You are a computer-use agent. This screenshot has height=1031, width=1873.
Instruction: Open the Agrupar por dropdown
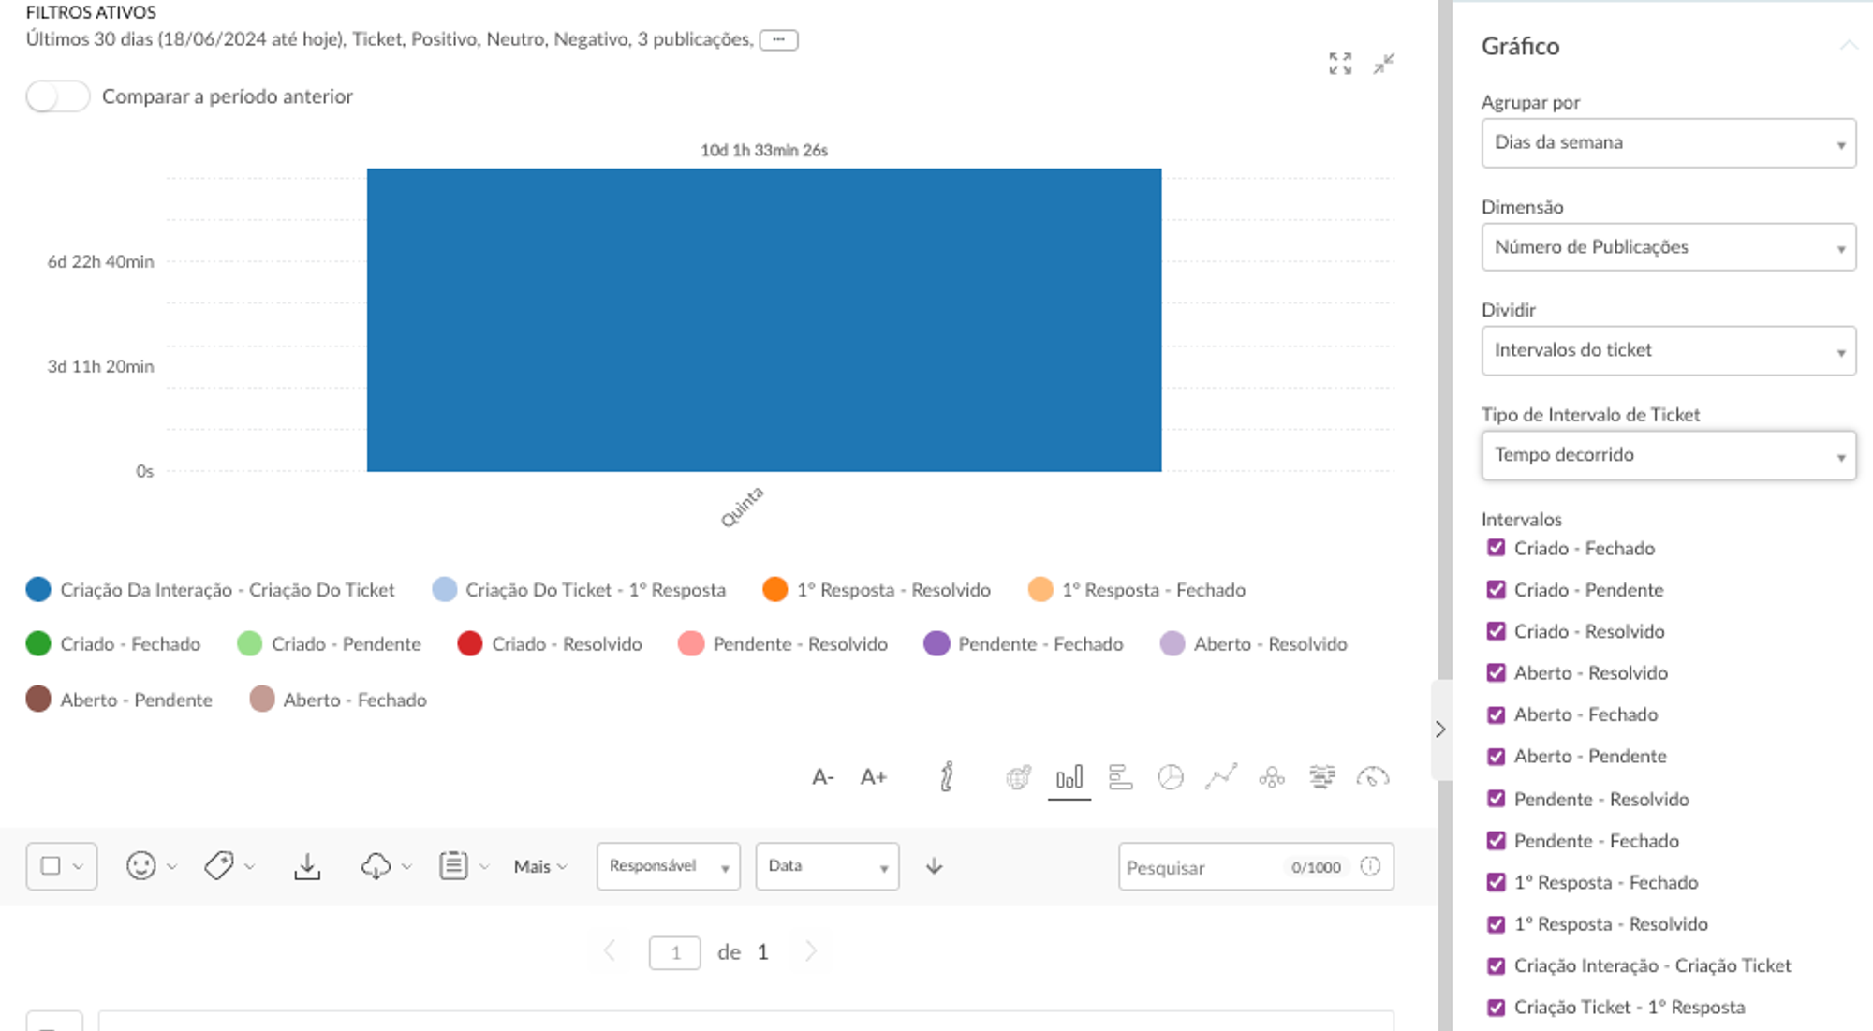click(1668, 143)
